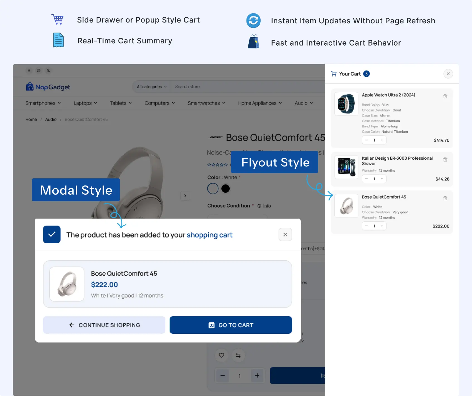Click the product page quantity field
This screenshot has height=396, width=472.
pos(239,376)
